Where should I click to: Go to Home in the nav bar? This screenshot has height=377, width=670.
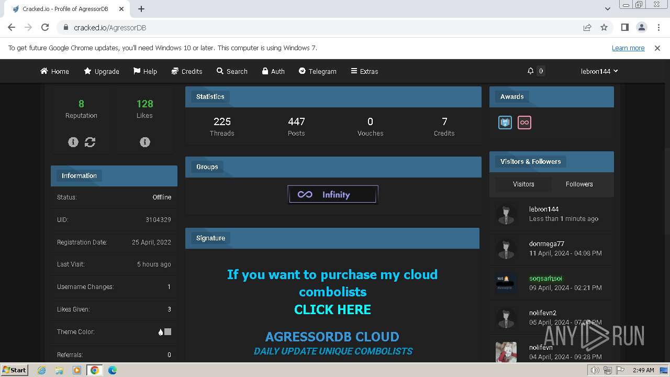coord(54,71)
